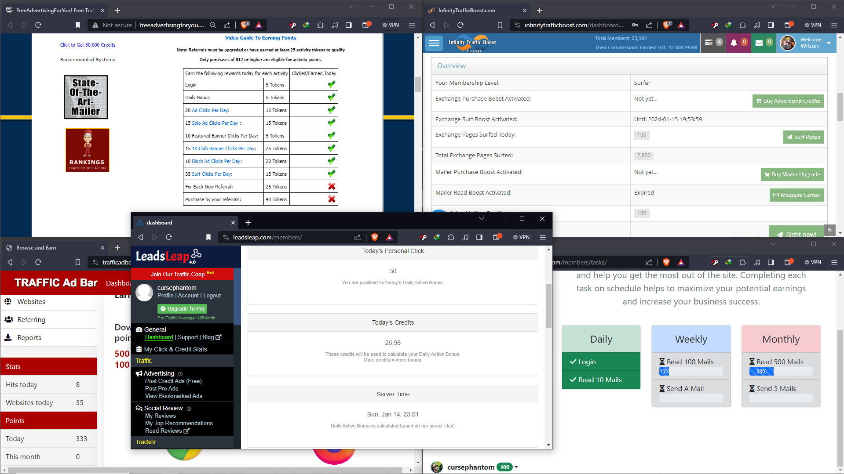This screenshot has height=474, width=844.
Task: Open Video Guide To Earning Points link
Action: tap(260, 38)
